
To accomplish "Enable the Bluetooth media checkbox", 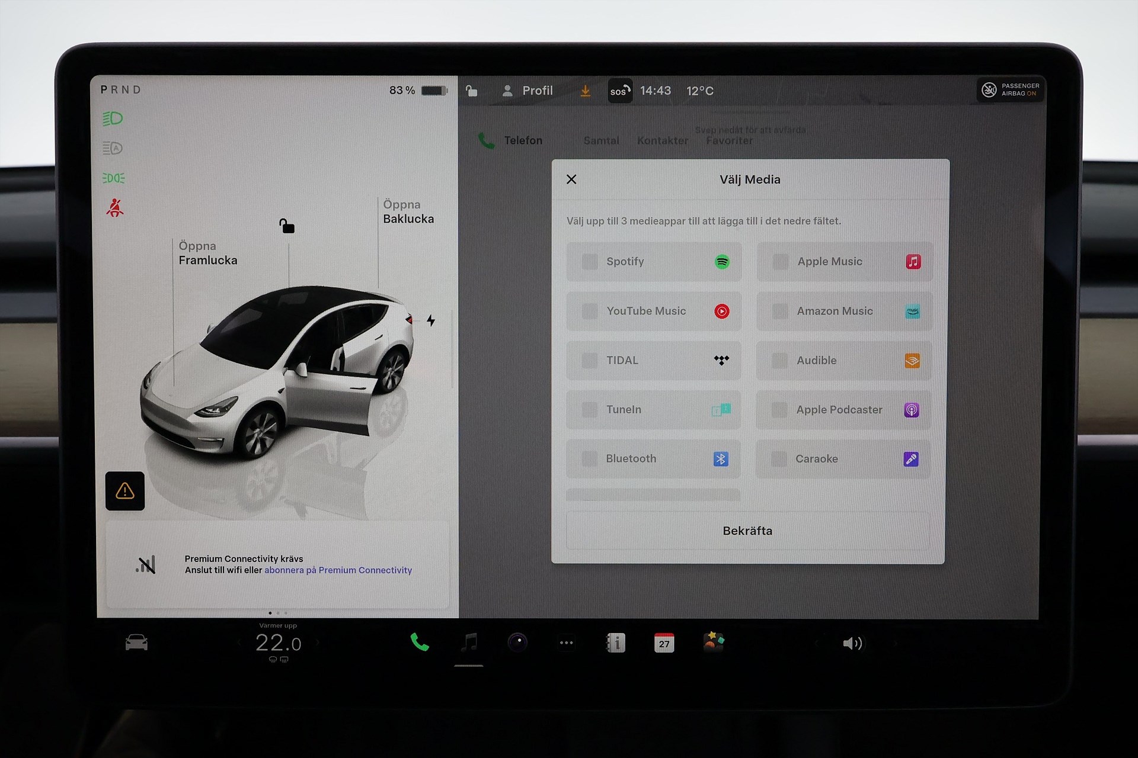I will point(589,458).
